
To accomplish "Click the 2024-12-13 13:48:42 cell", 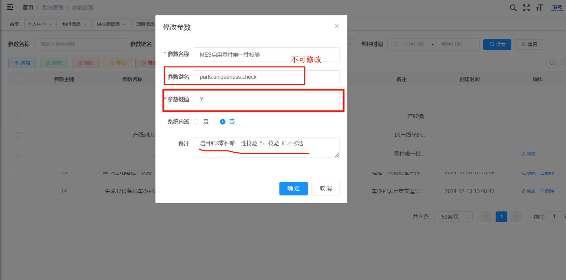I will coord(469,191).
